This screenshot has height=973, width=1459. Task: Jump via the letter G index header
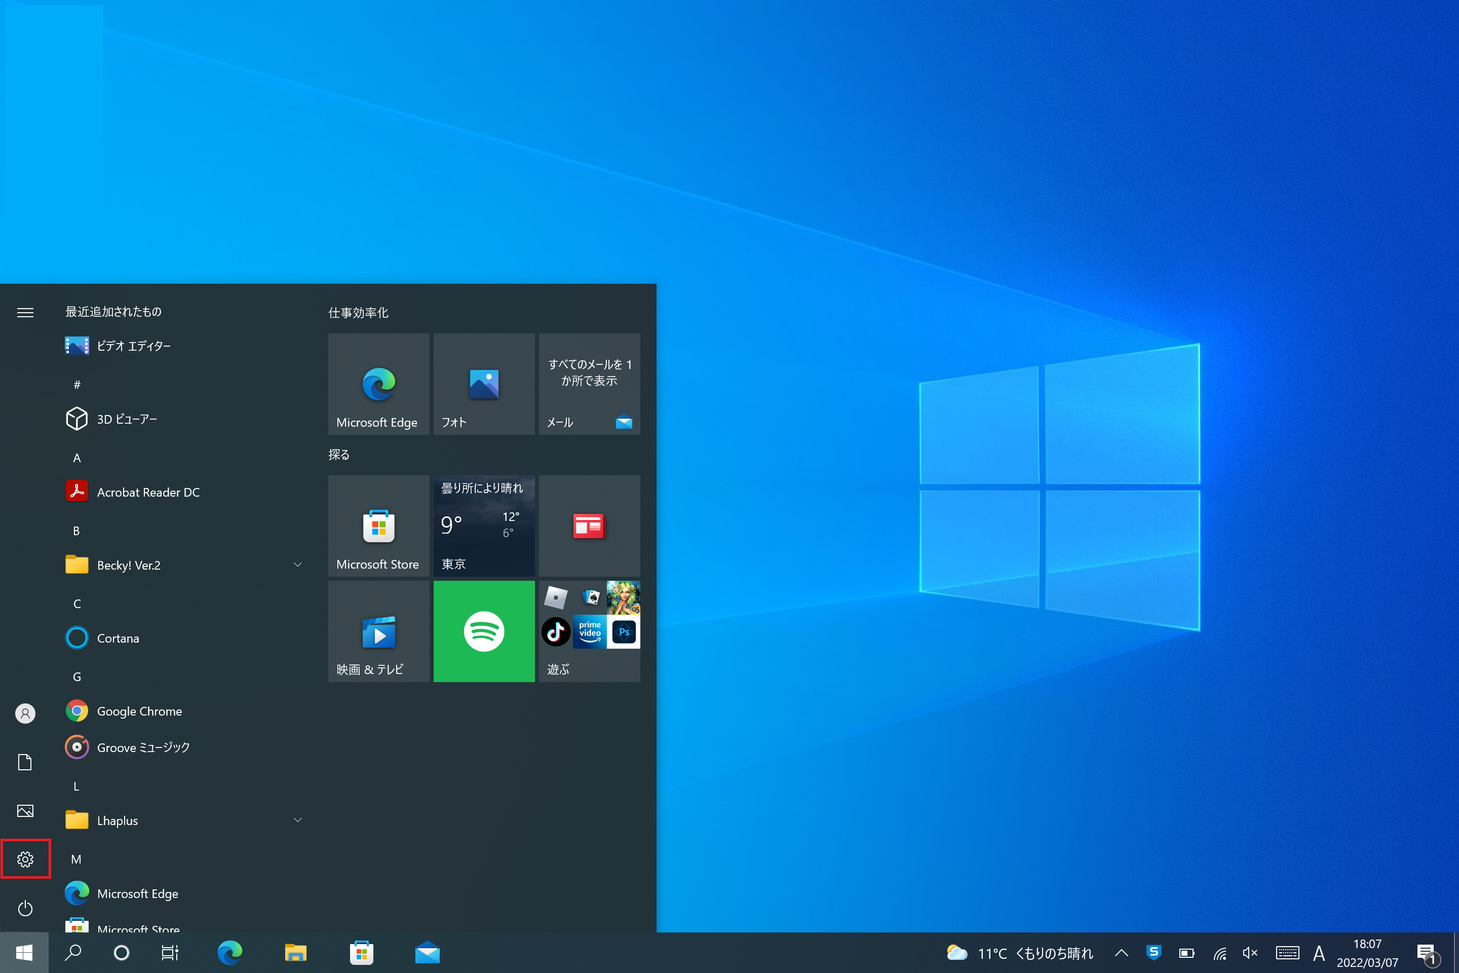pos(77,677)
